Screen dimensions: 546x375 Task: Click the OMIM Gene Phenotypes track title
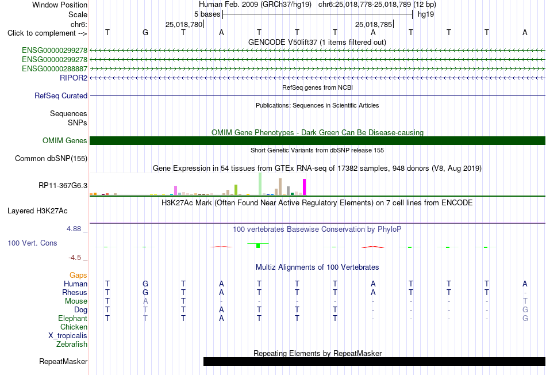click(317, 132)
